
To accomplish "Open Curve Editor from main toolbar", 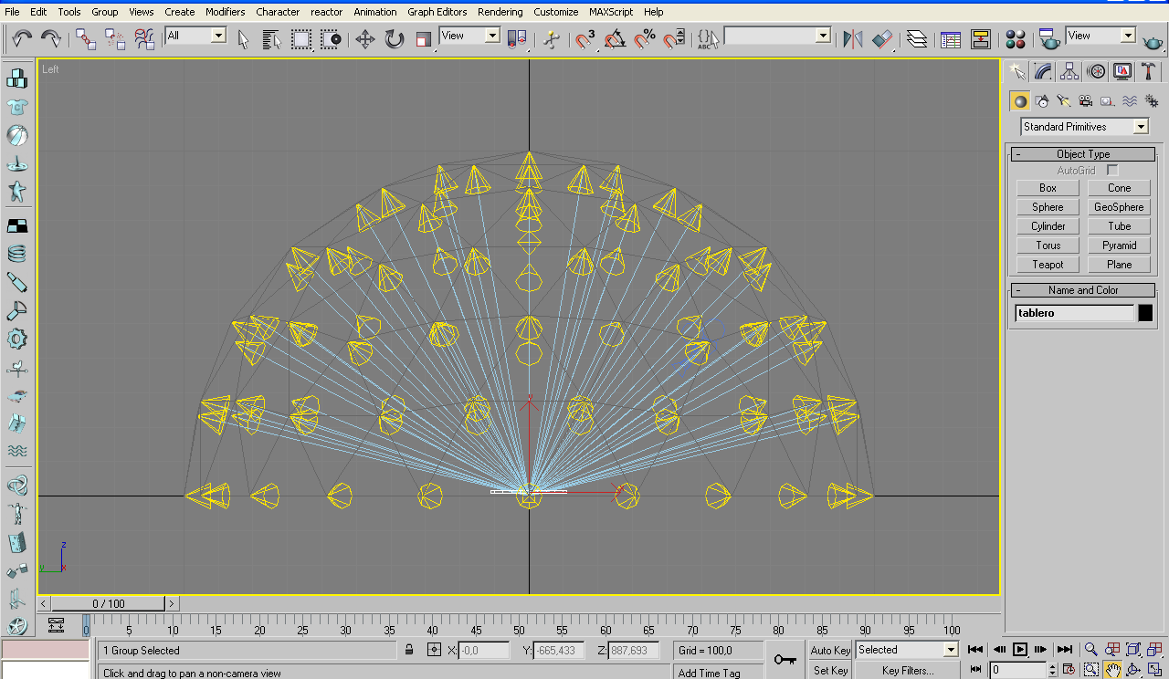I will 951,39.
